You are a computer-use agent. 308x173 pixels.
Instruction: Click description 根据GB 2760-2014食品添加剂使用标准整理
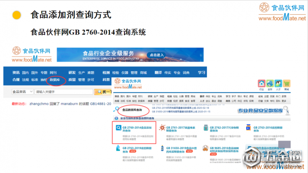coord(138,138)
